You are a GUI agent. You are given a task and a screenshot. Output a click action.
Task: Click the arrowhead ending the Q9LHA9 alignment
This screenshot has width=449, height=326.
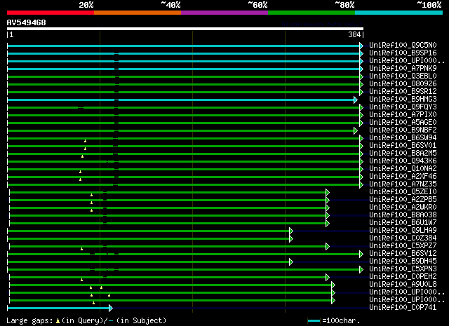click(x=291, y=231)
